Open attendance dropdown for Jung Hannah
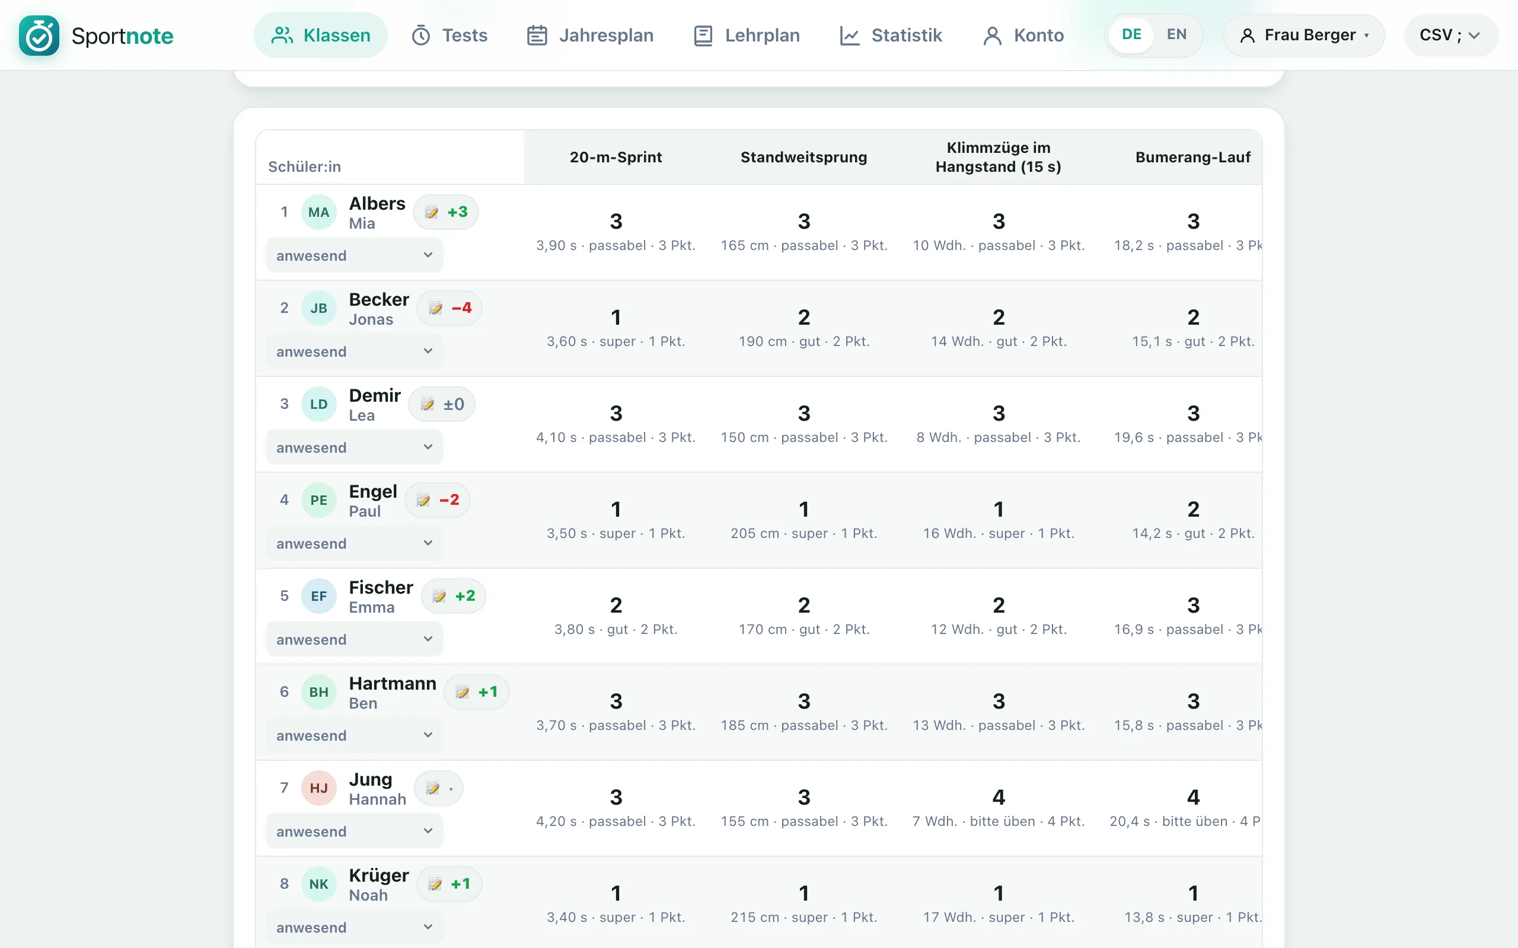Image resolution: width=1518 pixels, height=948 pixels. (x=355, y=831)
